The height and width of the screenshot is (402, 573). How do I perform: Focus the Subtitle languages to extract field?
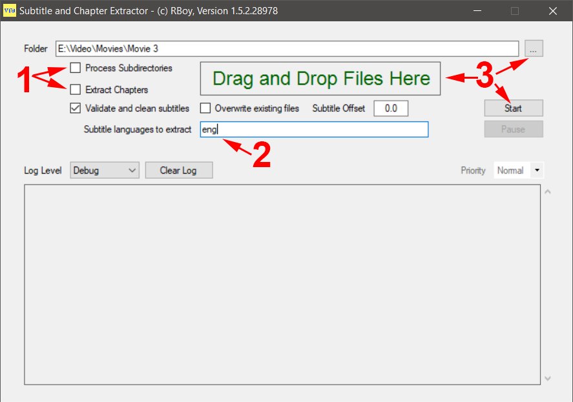coord(314,129)
